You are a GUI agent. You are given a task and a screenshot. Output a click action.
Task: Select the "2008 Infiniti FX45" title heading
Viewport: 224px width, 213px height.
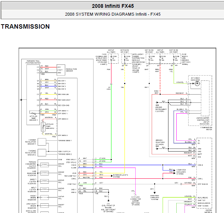[x=113, y=6]
